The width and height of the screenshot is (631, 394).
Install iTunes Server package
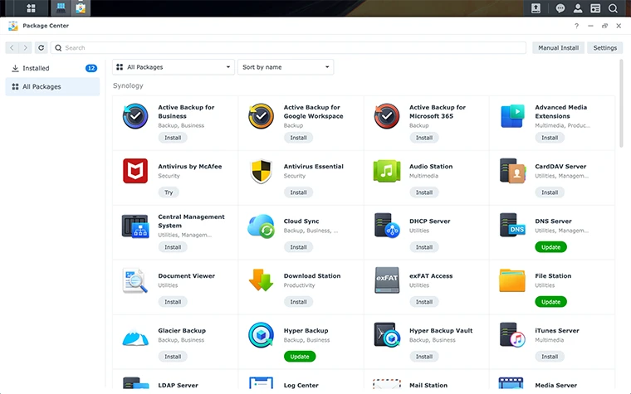pos(550,357)
